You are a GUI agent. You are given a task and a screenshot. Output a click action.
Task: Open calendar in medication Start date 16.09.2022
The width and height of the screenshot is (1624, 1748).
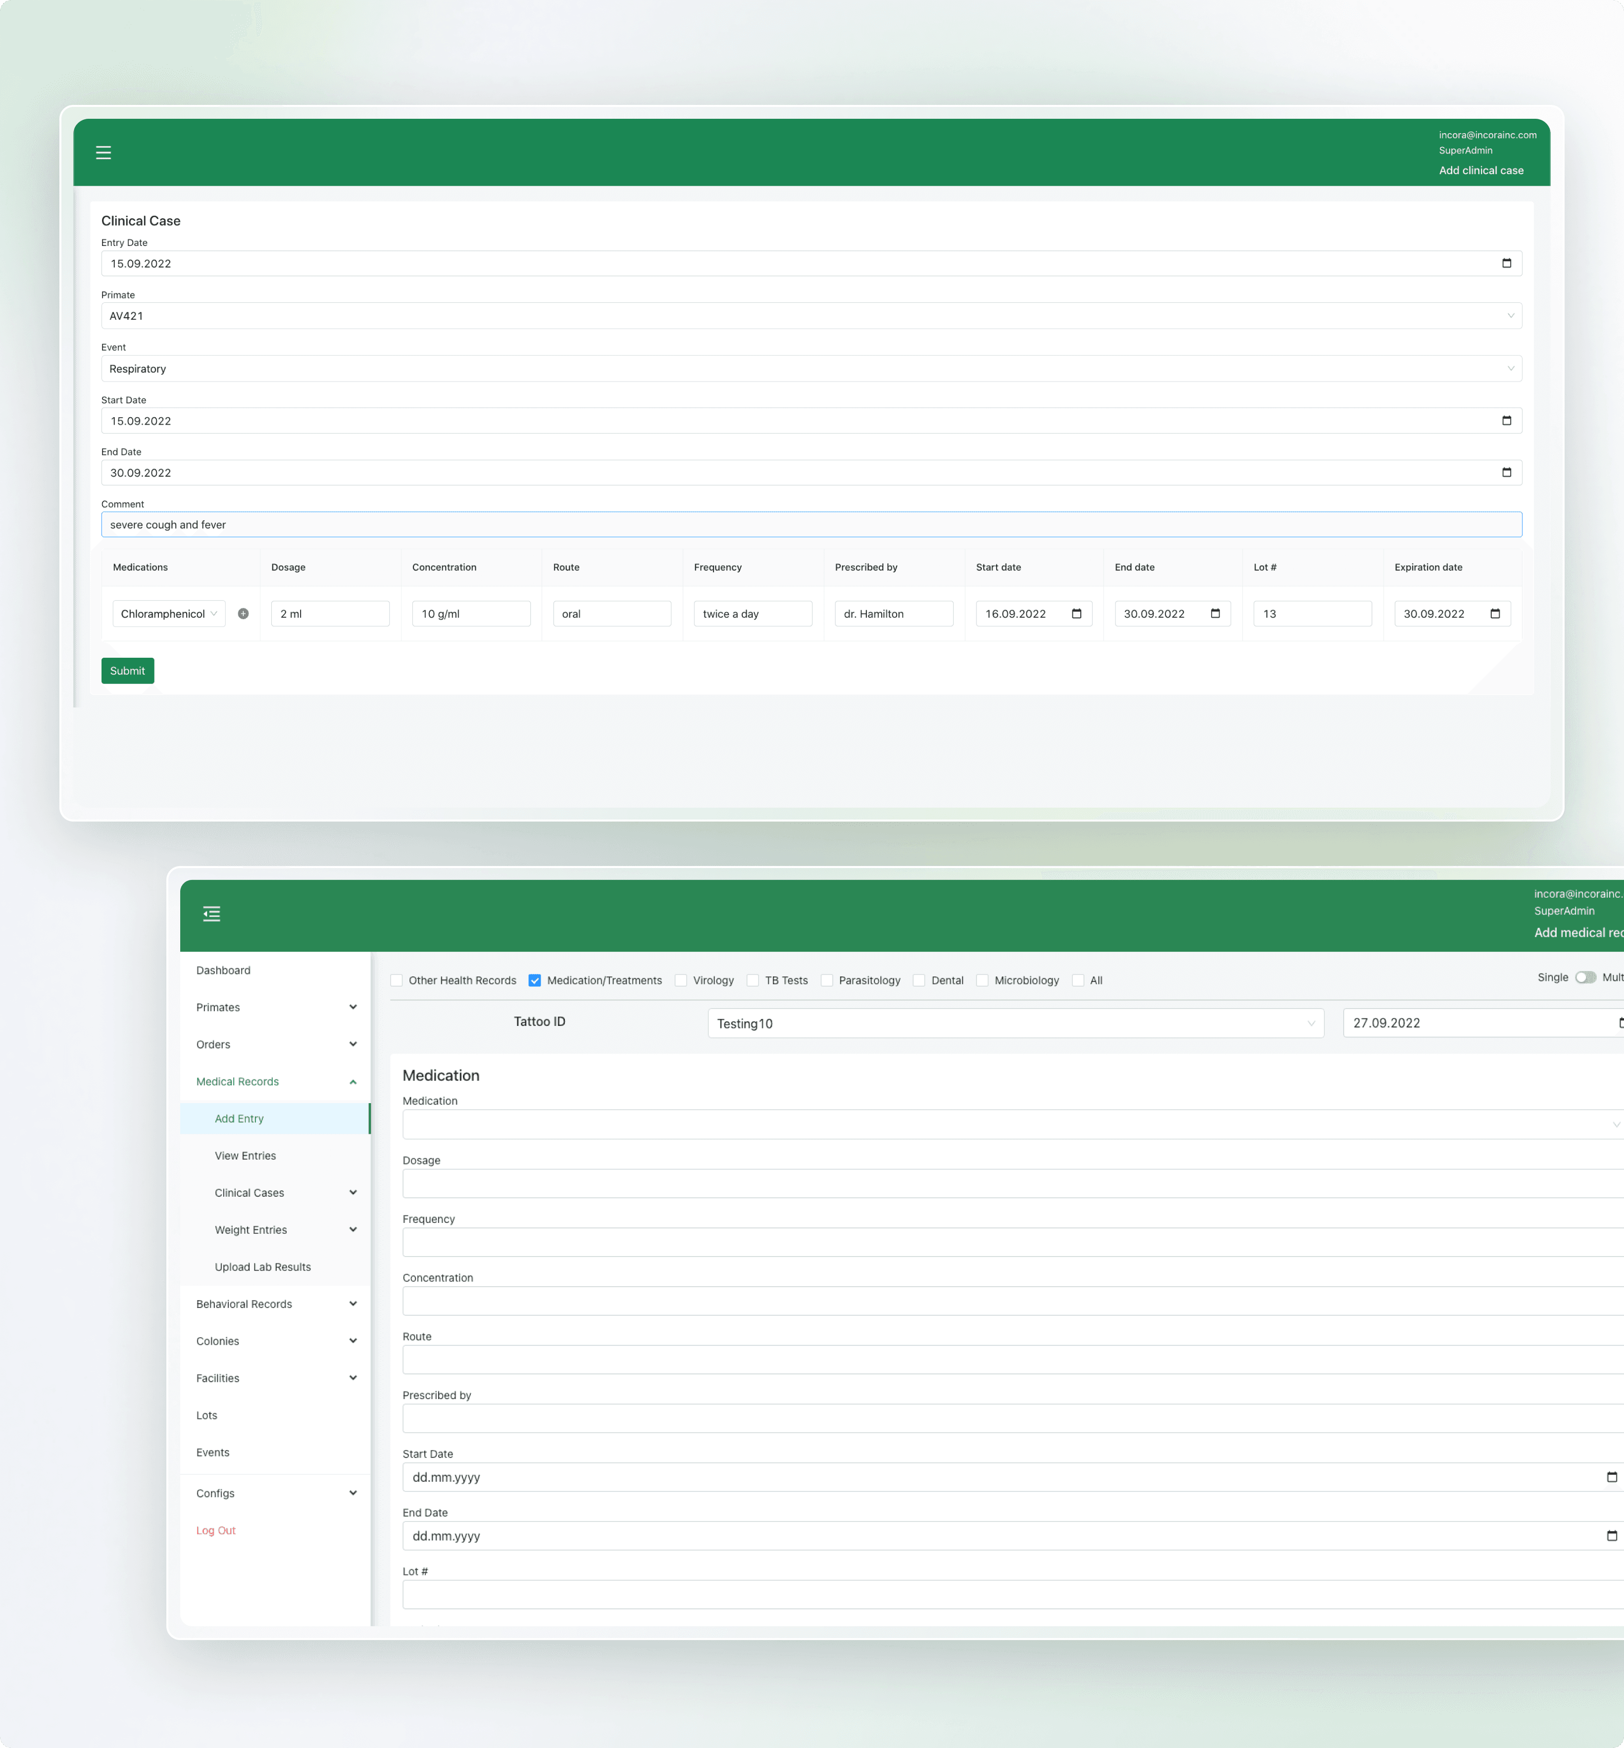click(x=1076, y=614)
